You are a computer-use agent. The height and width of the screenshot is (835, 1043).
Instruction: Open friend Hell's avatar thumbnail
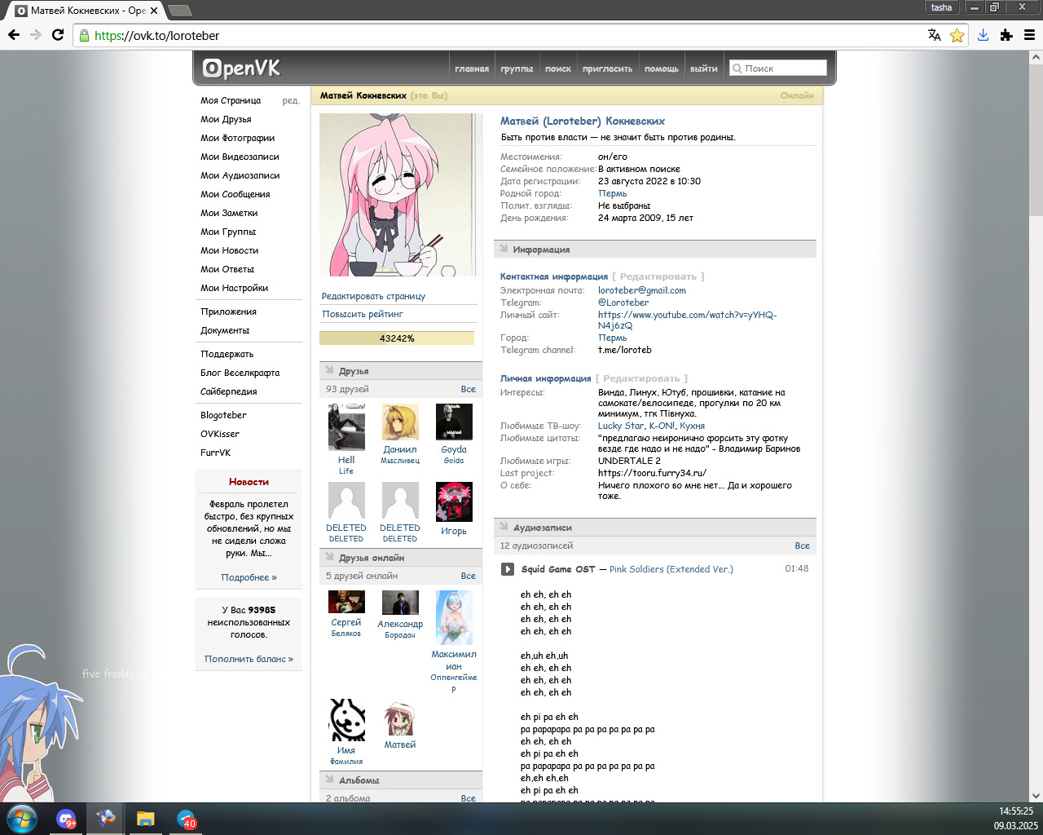click(346, 427)
